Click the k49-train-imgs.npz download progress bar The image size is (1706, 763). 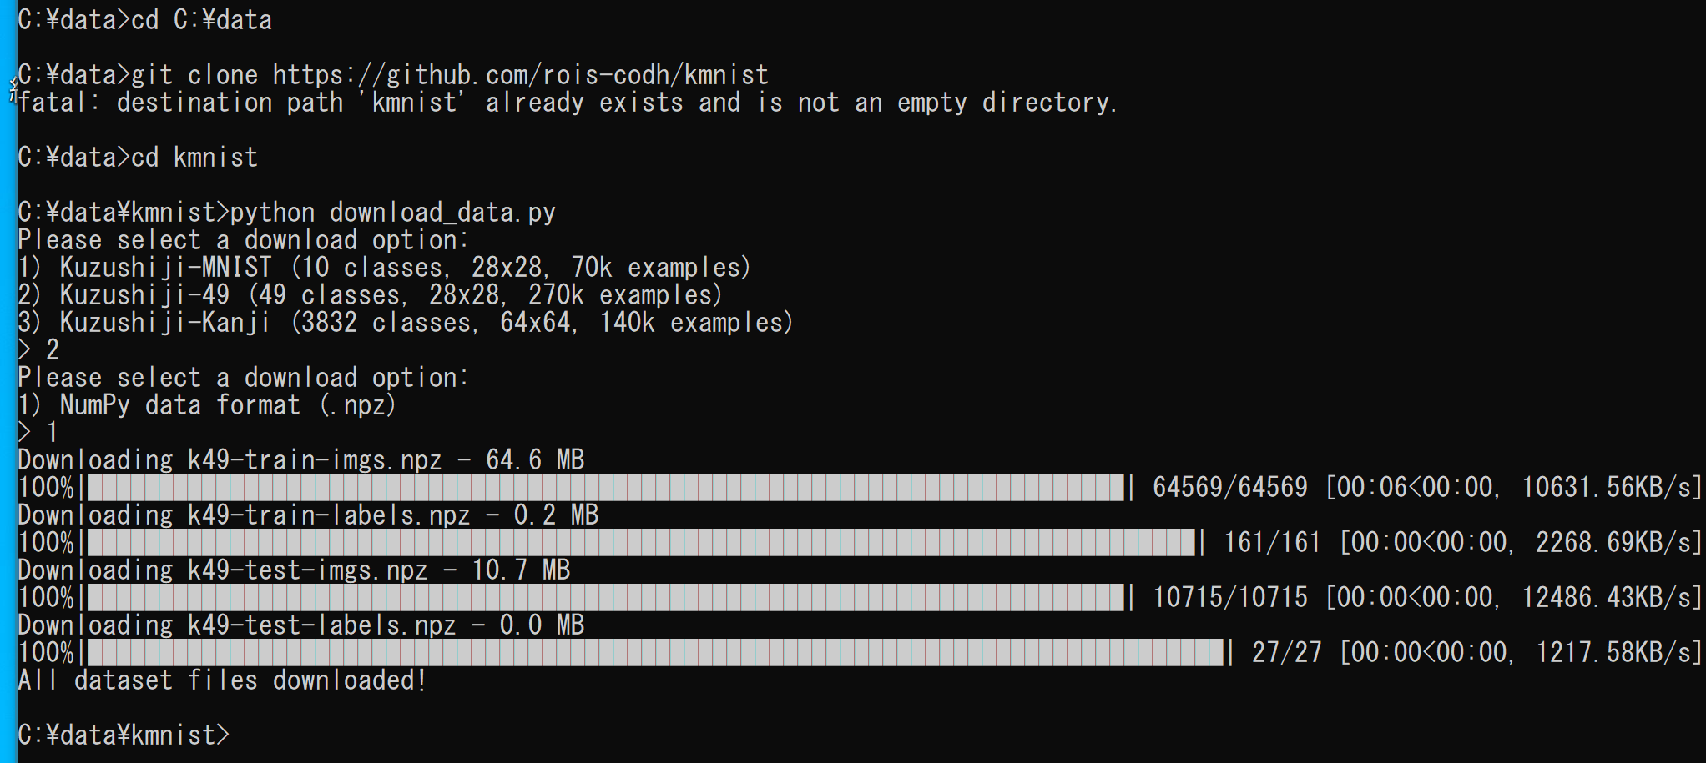pyautogui.click(x=605, y=487)
